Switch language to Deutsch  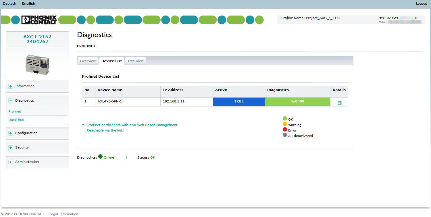pos(9,3)
